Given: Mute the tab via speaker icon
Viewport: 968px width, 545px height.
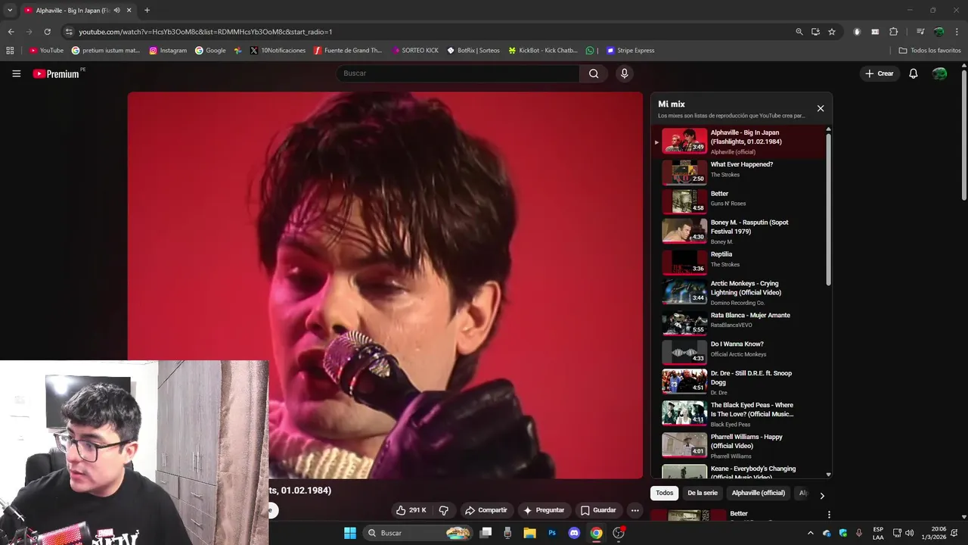Looking at the screenshot, I should coord(116,11).
